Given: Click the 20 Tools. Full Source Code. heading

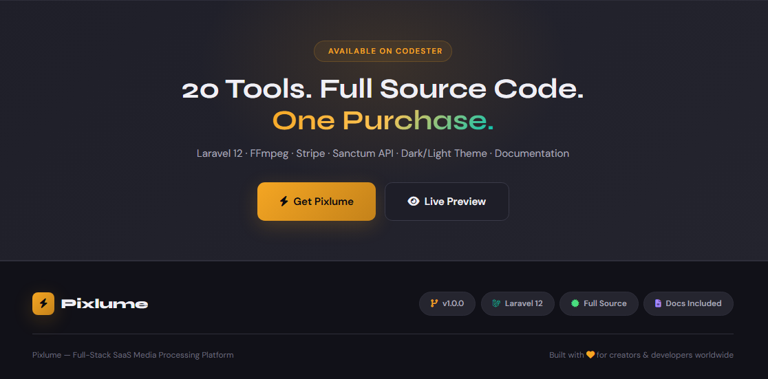Looking at the screenshot, I should click(383, 89).
